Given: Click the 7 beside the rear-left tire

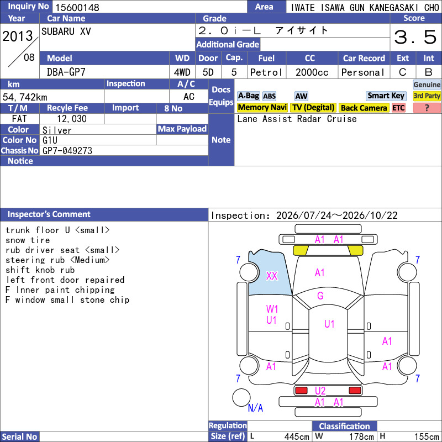Looking at the screenshot, I should pyautogui.click(x=238, y=378).
